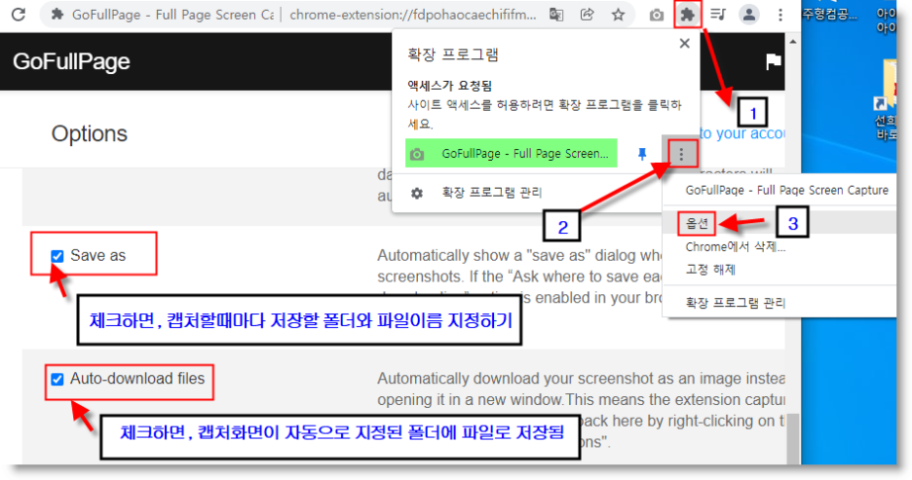Open the media control playlist icon
The height and width of the screenshot is (480, 912).
coord(718,15)
